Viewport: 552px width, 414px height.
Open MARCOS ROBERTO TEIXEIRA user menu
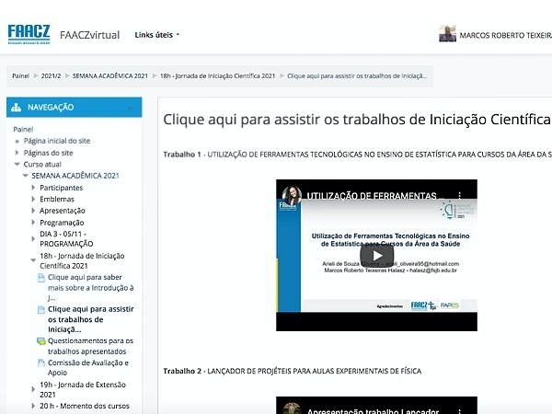(x=505, y=35)
